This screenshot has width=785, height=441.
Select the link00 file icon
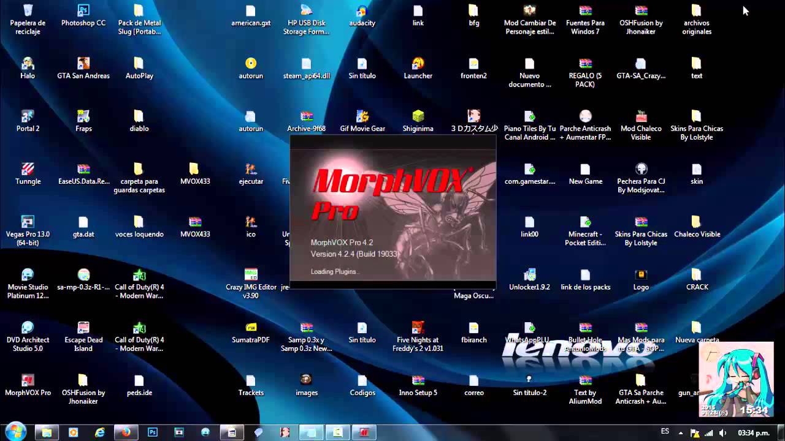[529, 227]
